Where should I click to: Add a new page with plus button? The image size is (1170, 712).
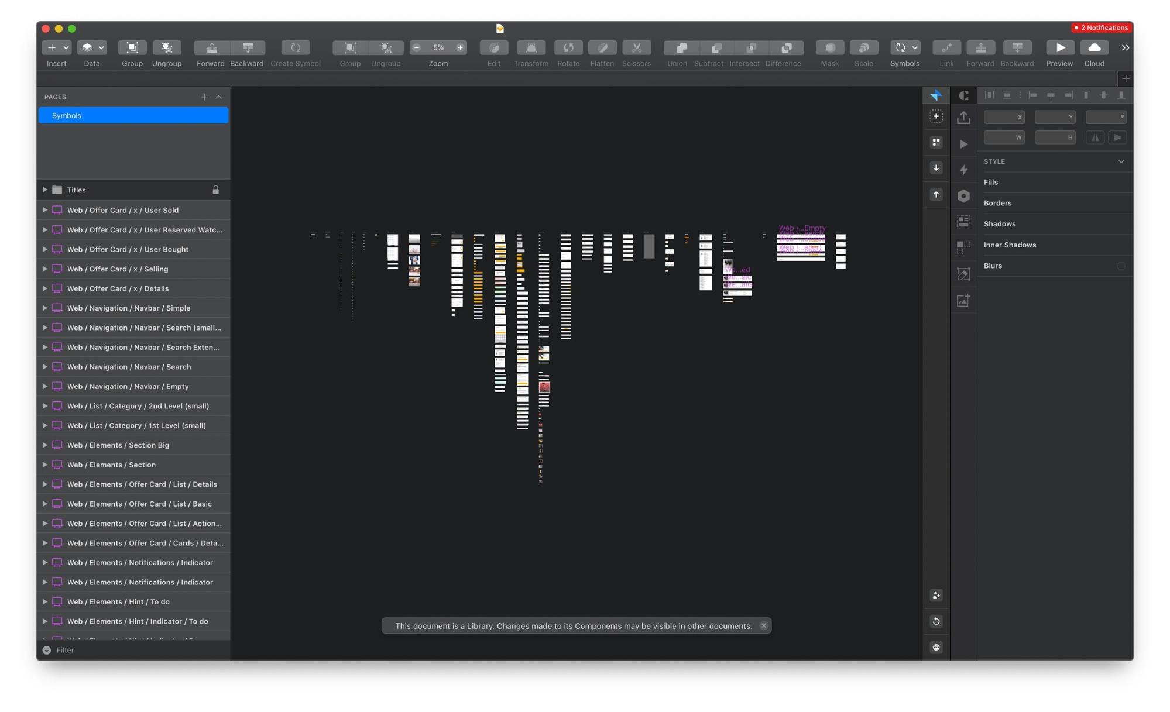pos(204,97)
